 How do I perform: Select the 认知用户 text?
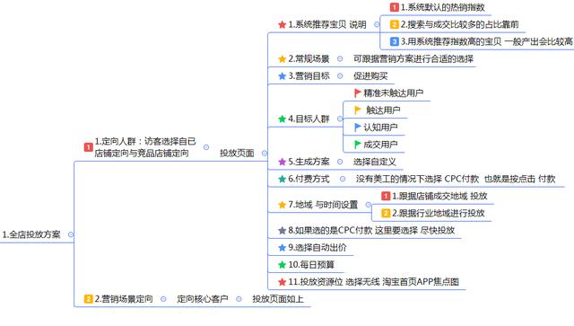coord(380,128)
